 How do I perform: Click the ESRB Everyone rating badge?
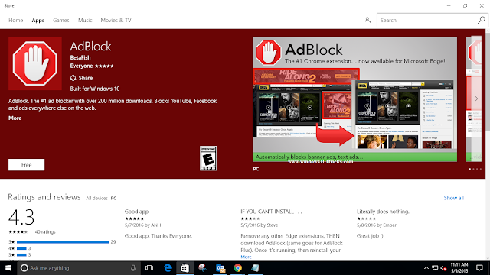click(x=208, y=158)
